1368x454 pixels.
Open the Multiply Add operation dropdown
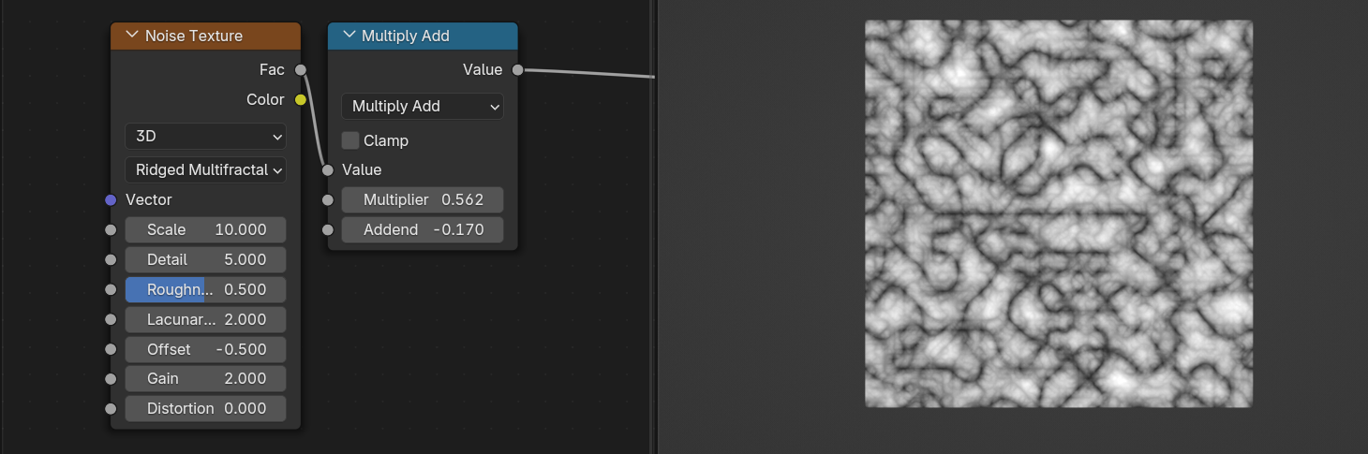(x=423, y=107)
